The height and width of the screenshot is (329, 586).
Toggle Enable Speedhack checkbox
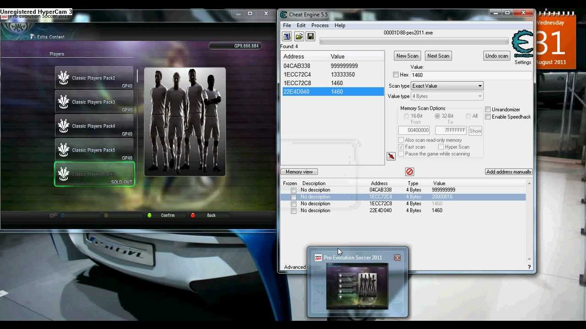488,117
